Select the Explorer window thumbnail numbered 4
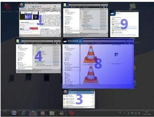The image size is (154, 117). point(38,56)
